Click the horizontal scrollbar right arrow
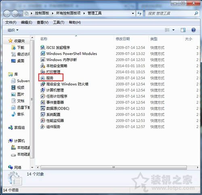Viewport: 202px width, 195px height. coord(198,167)
